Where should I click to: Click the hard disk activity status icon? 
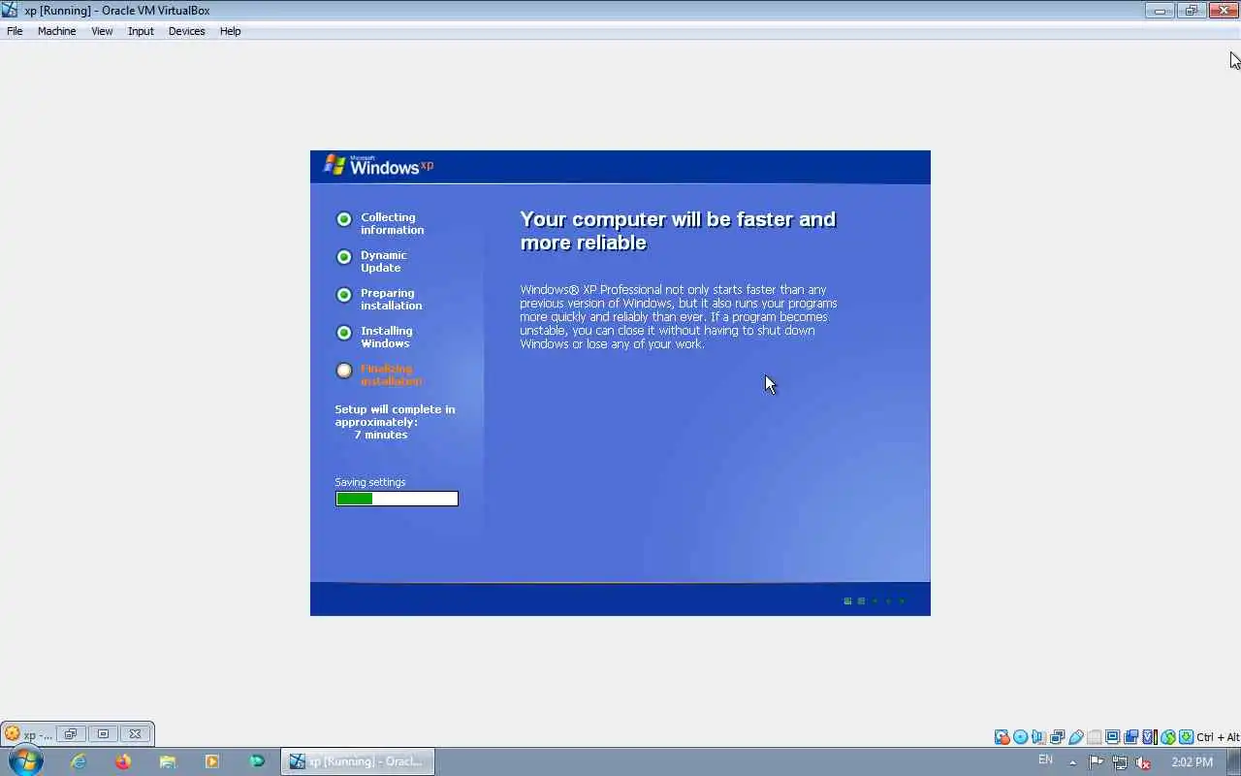1002,737
